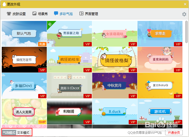Click the VIP badge on 求带走
Viewport: 189px width, 137px height.
pos(178,44)
